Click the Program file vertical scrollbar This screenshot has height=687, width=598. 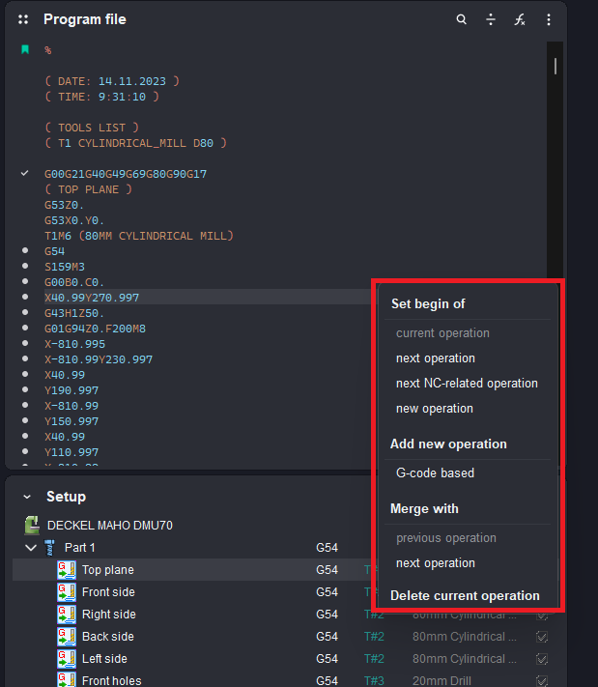tap(555, 67)
